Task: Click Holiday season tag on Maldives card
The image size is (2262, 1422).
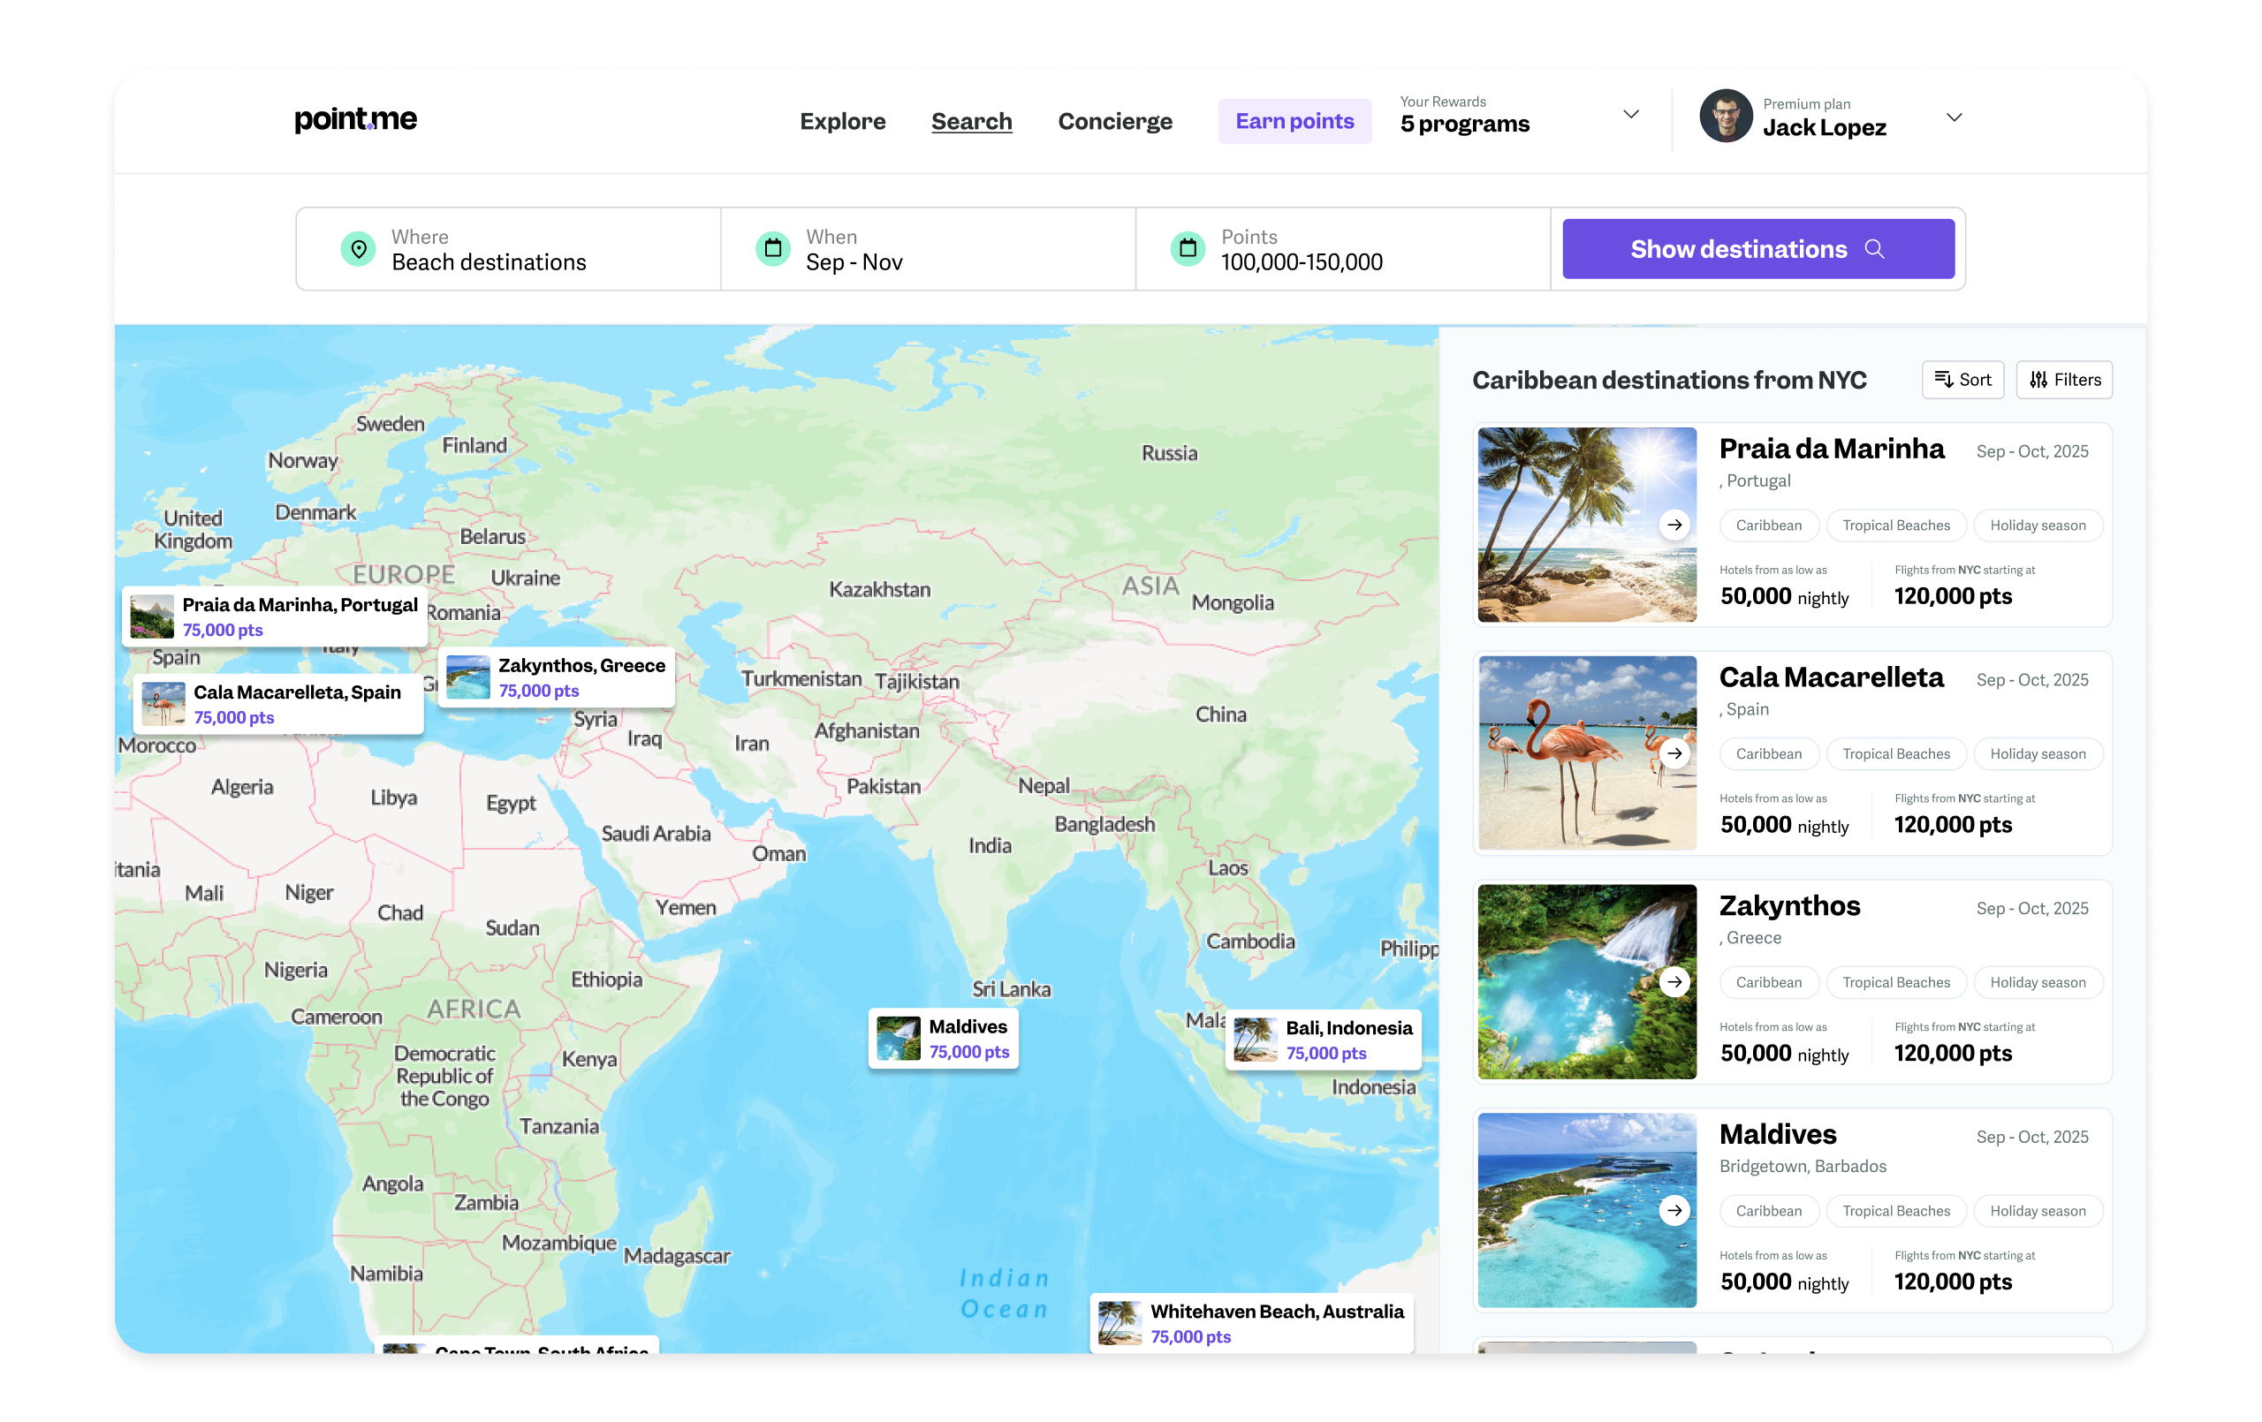Action: coord(2038,1210)
